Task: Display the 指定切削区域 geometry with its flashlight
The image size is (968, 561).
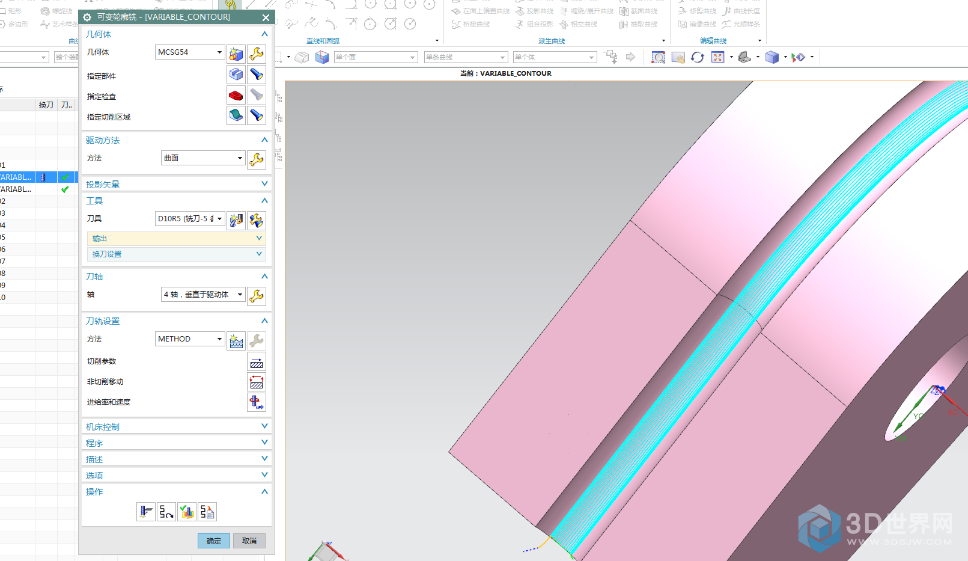Action: point(257,115)
